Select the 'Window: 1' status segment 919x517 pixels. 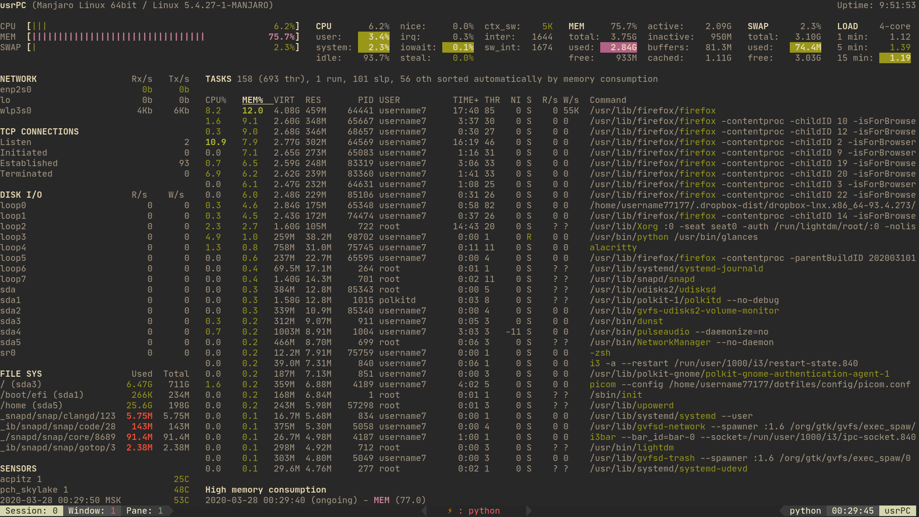[x=91, y=511]
